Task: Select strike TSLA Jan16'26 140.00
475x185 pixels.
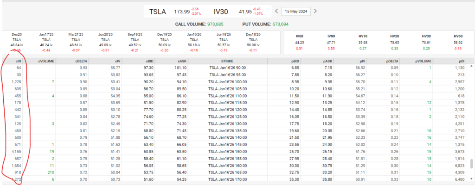Action: click(227, 137)
